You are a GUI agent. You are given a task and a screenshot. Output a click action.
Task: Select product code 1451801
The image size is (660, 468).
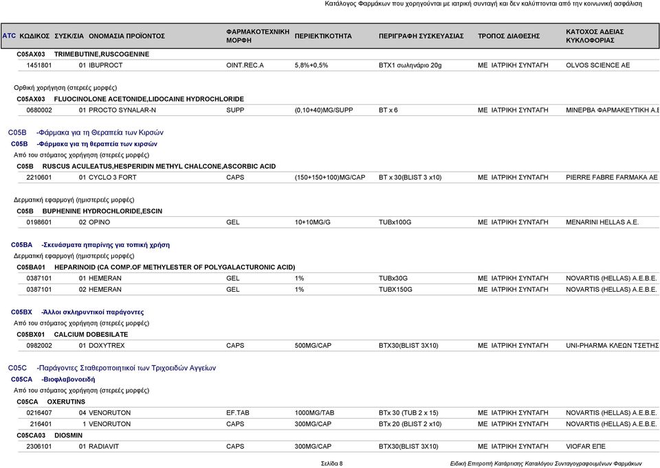[38, 65]
